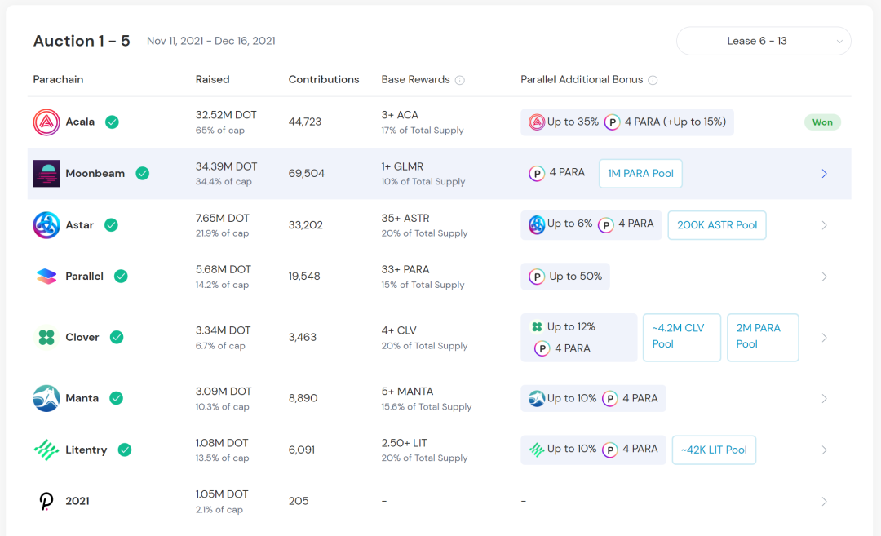Viewport: 881px width, 536px height.
Task: Click the Acala parachain logo
Action: tap(46, 122)
